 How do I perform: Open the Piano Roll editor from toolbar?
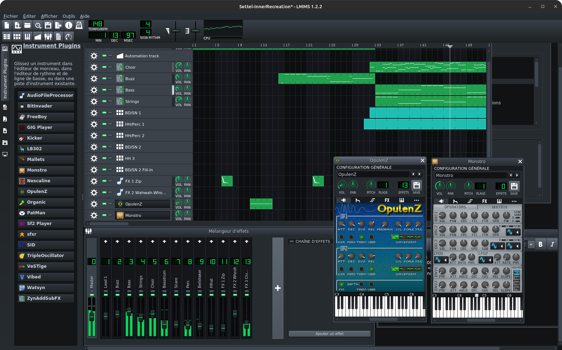(x=27, y=37)
